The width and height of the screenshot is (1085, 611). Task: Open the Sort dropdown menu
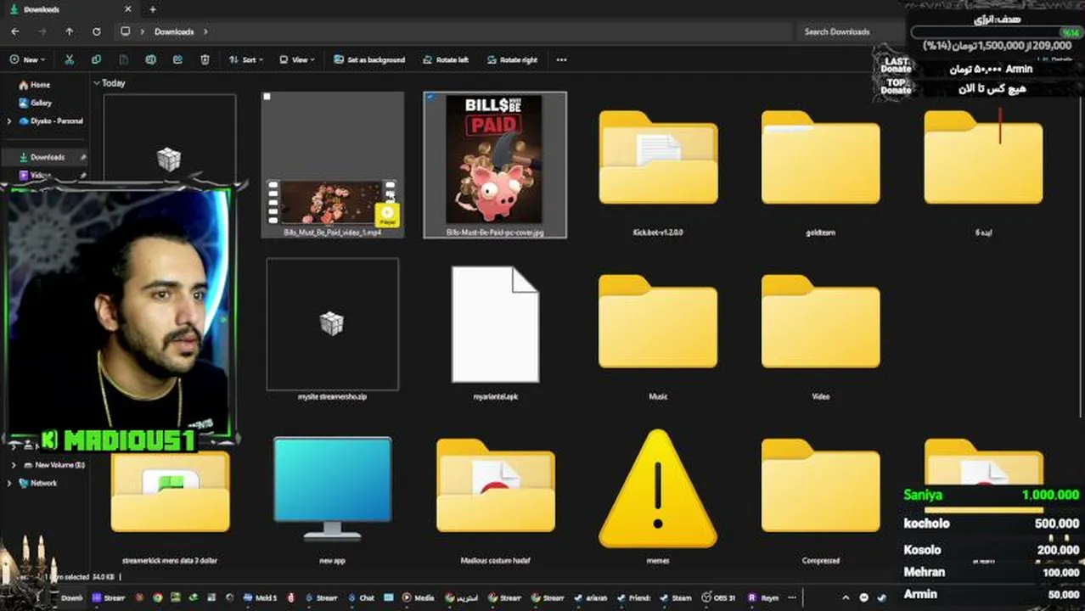[x=246, y=60]
